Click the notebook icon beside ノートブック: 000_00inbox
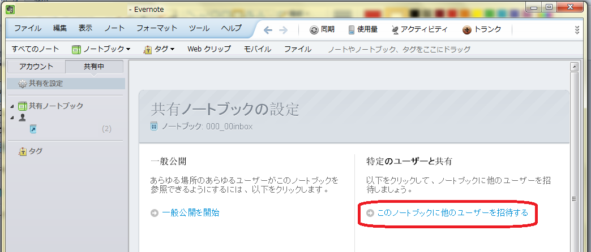The width and height of the screenshot is (591, 252). 154,127
